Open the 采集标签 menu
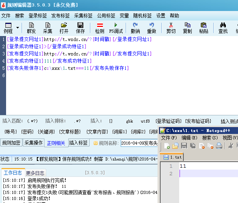Screen dimensions: 238x203 tap(83, 16)
